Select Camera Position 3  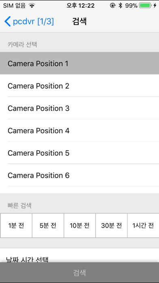point(79,108)
